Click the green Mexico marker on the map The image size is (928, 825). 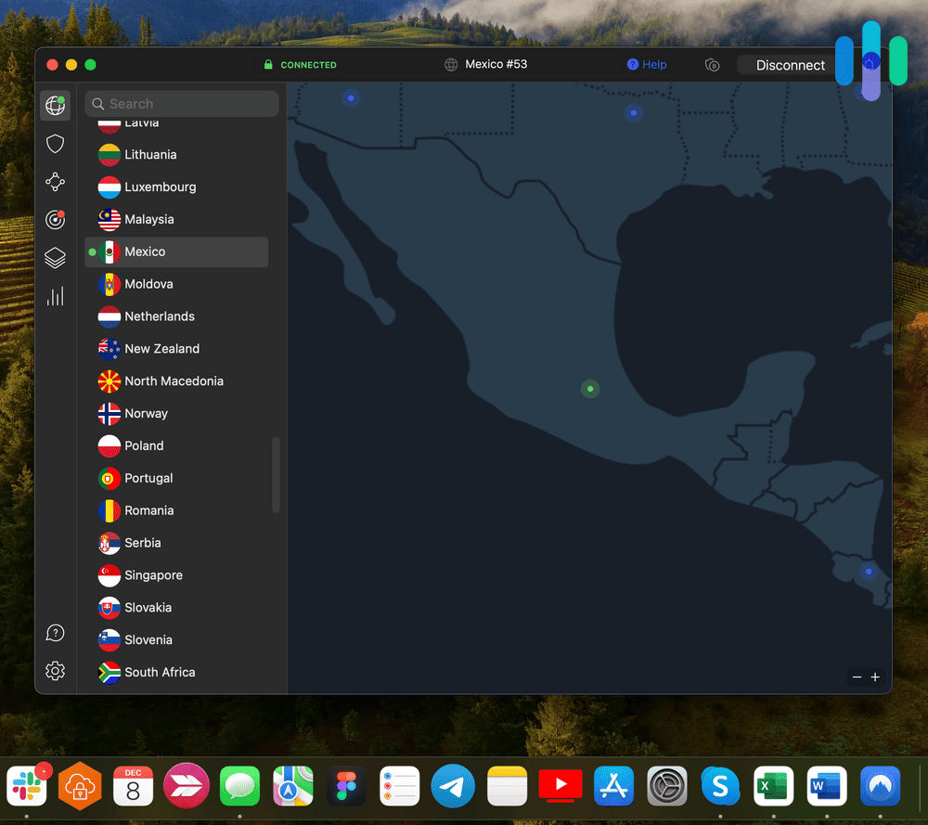pyautogui.click(x=590, y=389)
